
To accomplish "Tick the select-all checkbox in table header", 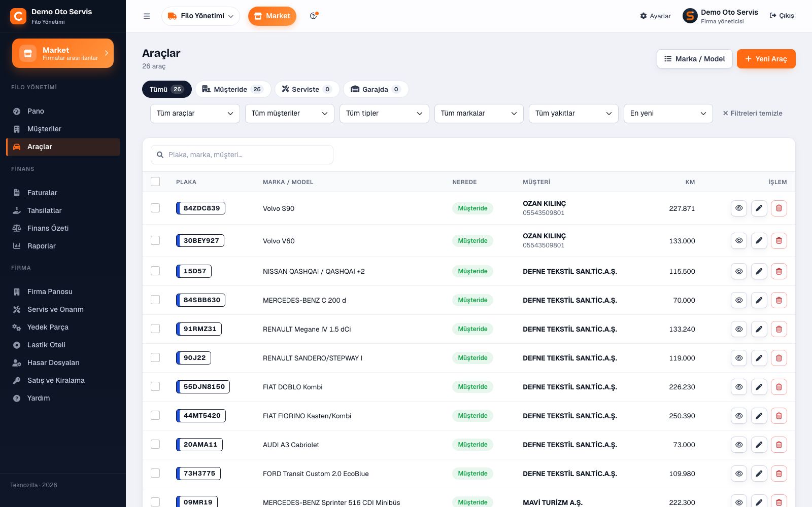I will [155, 182].
